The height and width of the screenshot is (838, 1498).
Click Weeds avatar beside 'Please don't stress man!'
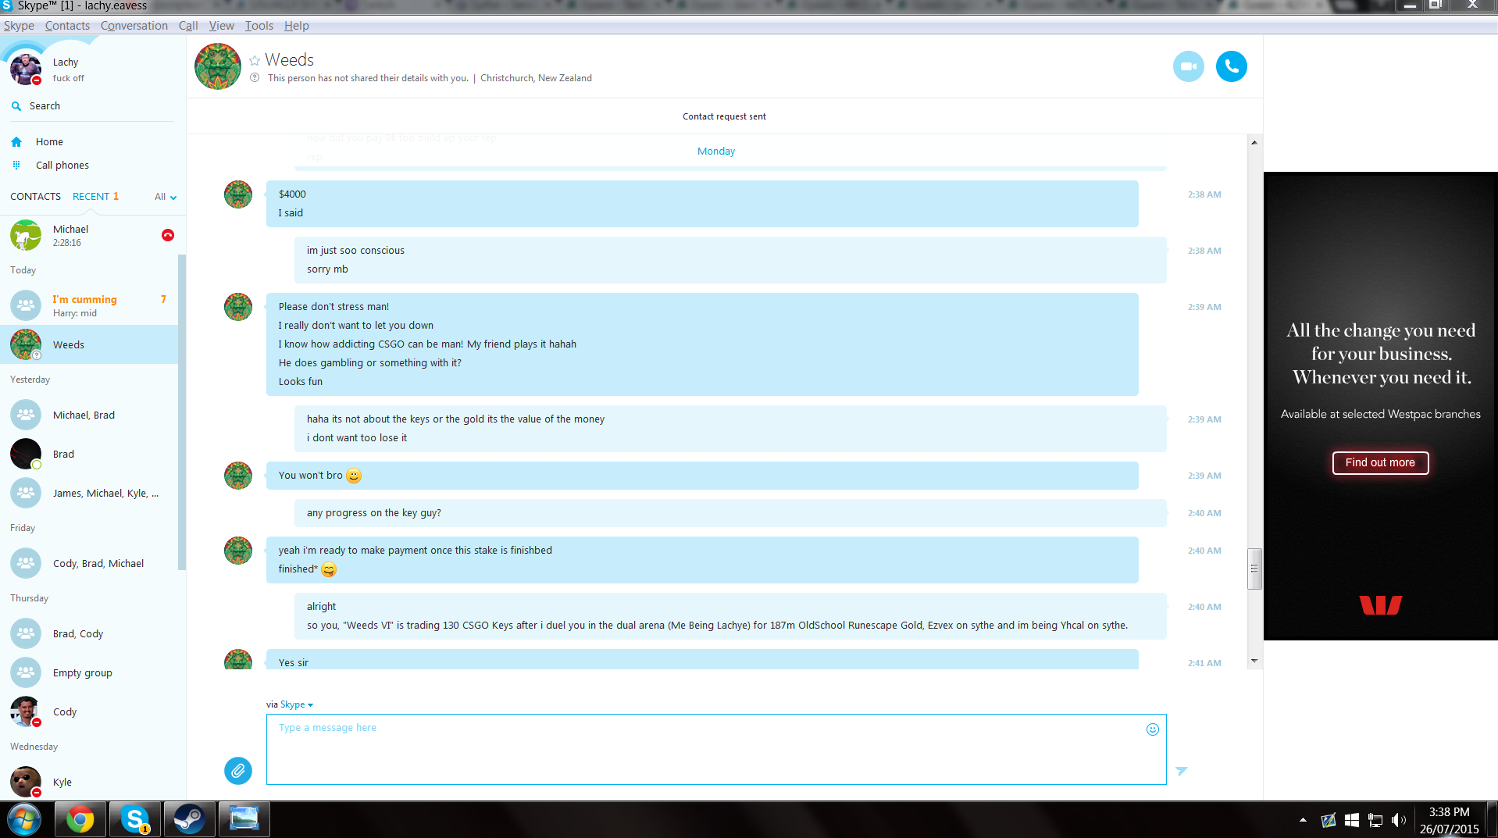[238, 307]
